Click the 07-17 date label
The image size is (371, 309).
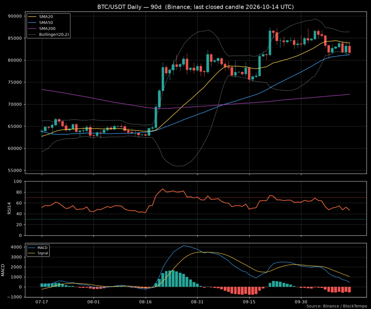(42, 302)
